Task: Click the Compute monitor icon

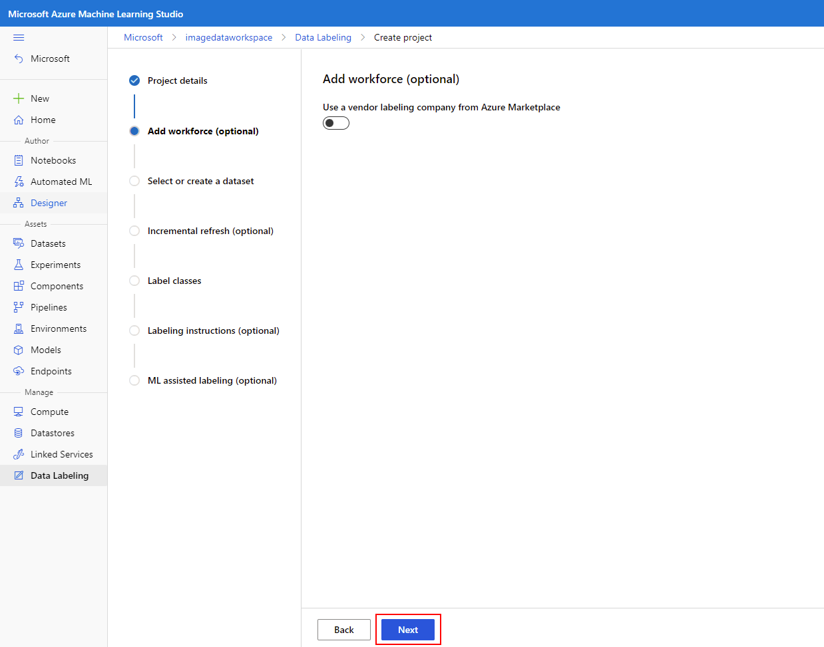Action: (x=19, y=412)
